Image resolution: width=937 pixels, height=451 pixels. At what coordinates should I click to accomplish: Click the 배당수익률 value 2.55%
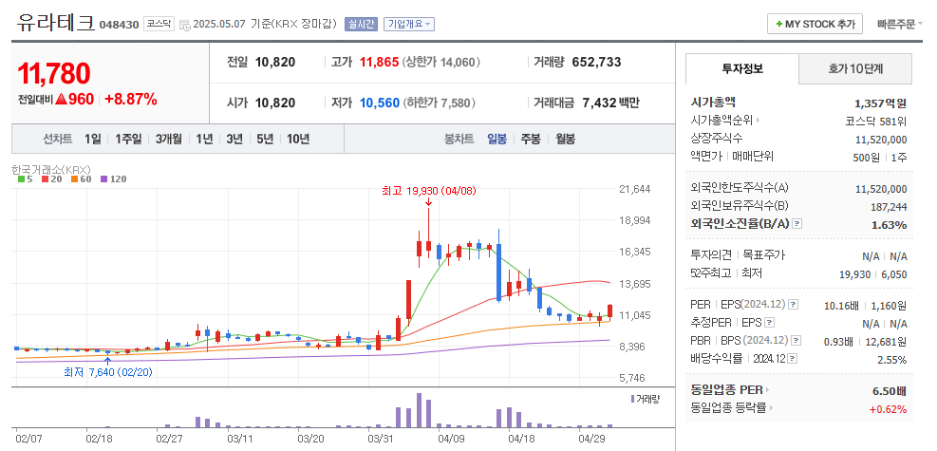892,360
